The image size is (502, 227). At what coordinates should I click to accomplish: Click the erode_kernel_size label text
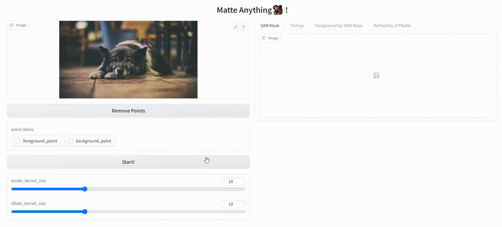(29, 181)
